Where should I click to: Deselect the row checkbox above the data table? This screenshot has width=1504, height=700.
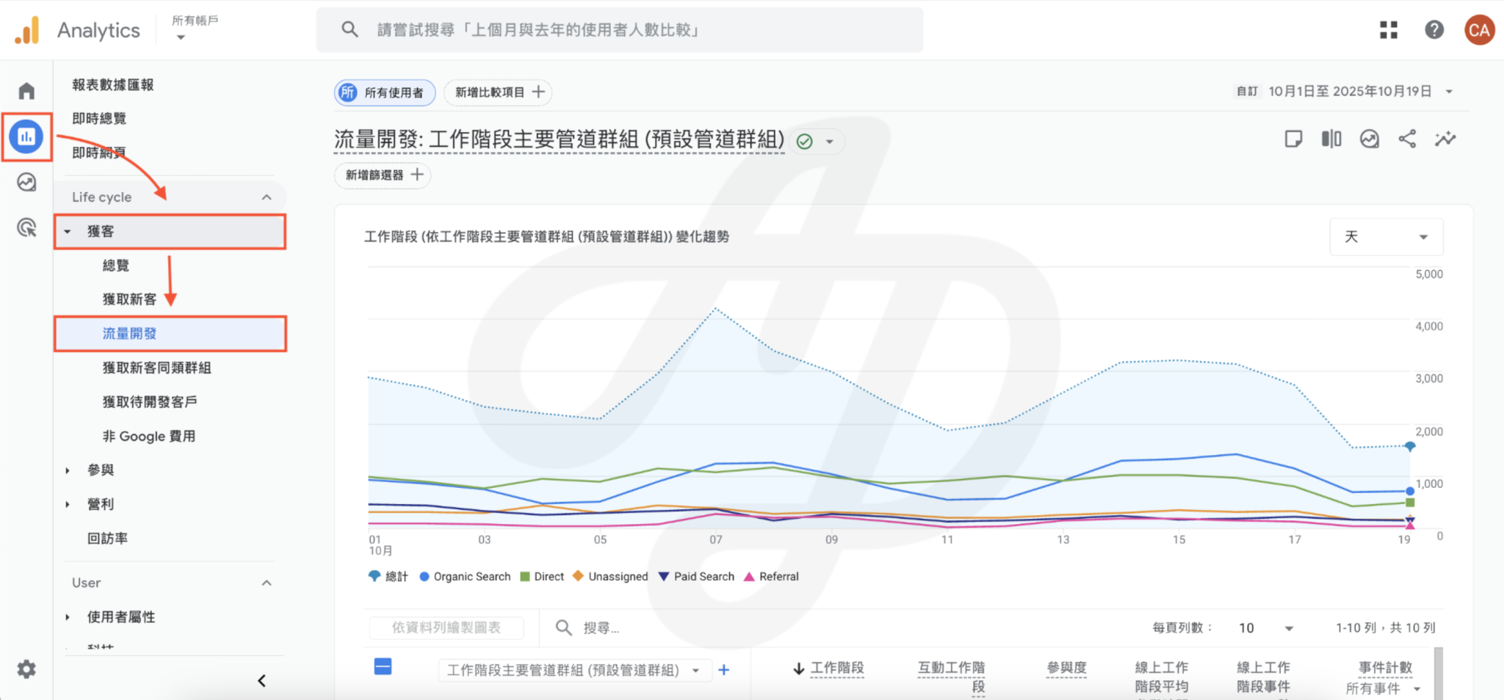click(x=383, y=667)
